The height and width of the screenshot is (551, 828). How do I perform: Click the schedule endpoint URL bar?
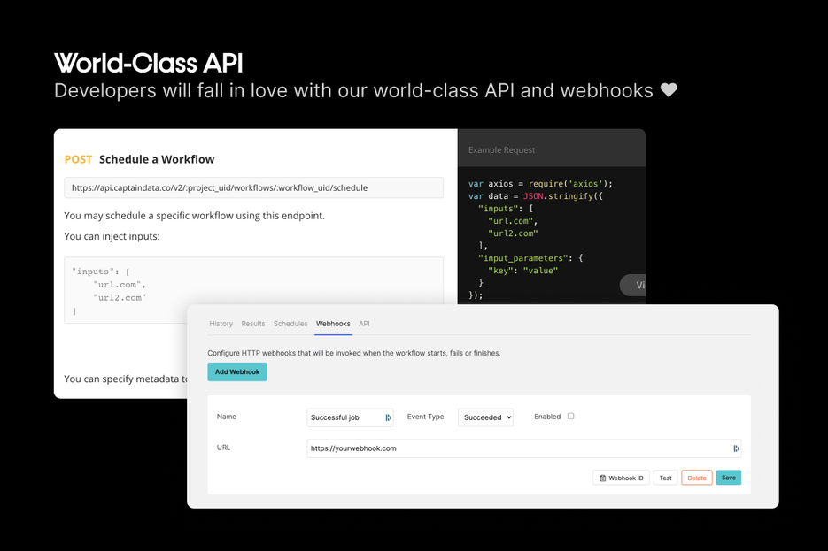coord(253,187)
